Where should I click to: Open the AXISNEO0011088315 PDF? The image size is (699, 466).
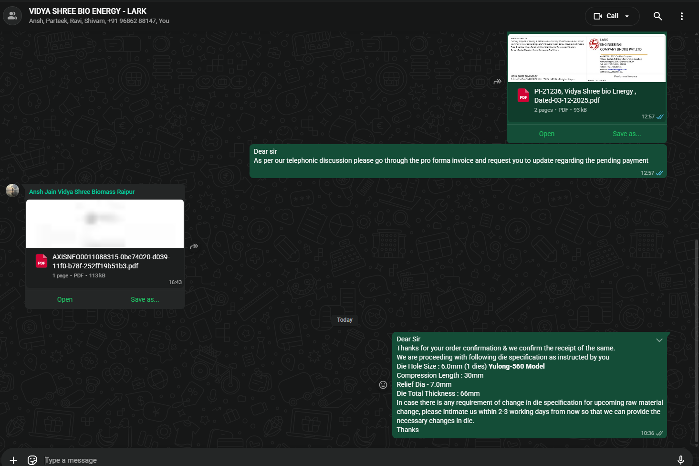(x=65, y=299)
